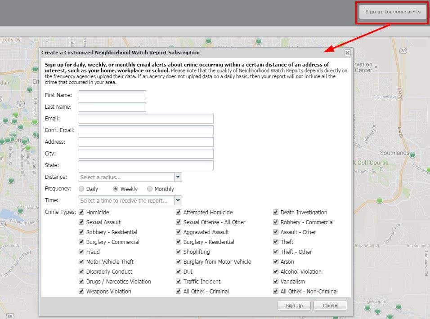Uncheck the Homicide crime type

(81, 212)
